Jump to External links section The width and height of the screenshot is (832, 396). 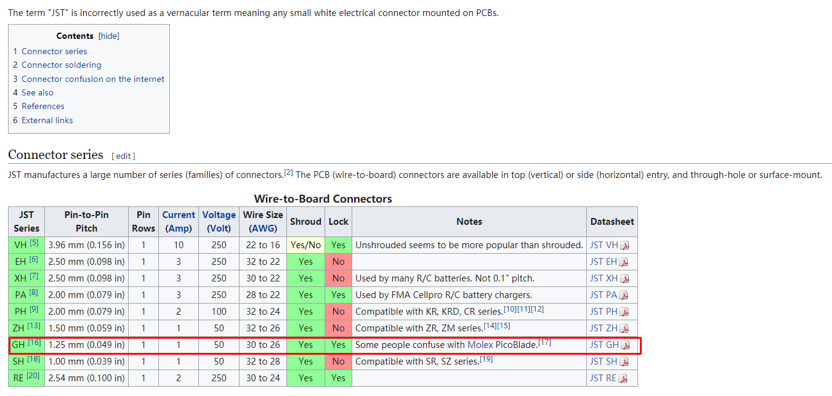47,120
